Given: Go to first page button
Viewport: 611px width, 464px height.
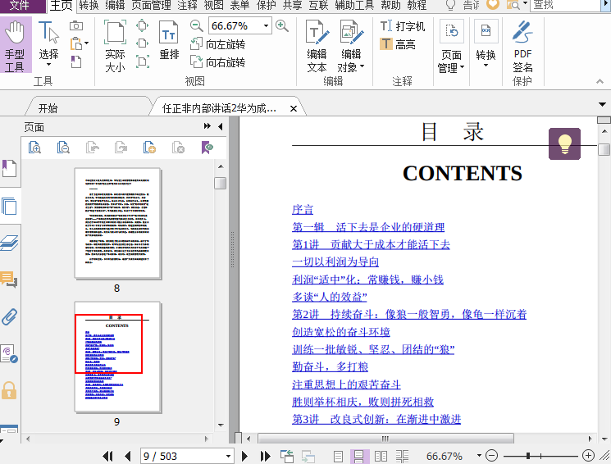Looking at the screenshot, I should pyautogui.click(x=107, y=456).
